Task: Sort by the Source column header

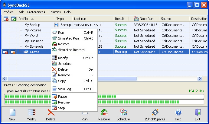Action: (174, 19)
